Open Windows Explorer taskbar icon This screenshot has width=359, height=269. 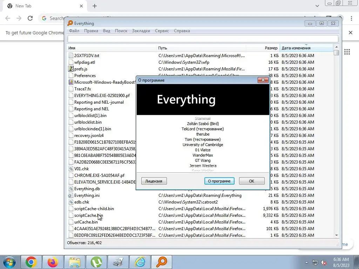click(x=75, y=262)
